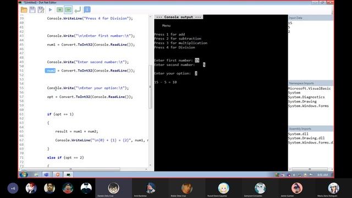Open Brave browser from the taskbar
Screen dimensions: 352x198
(x=57, y=175)
